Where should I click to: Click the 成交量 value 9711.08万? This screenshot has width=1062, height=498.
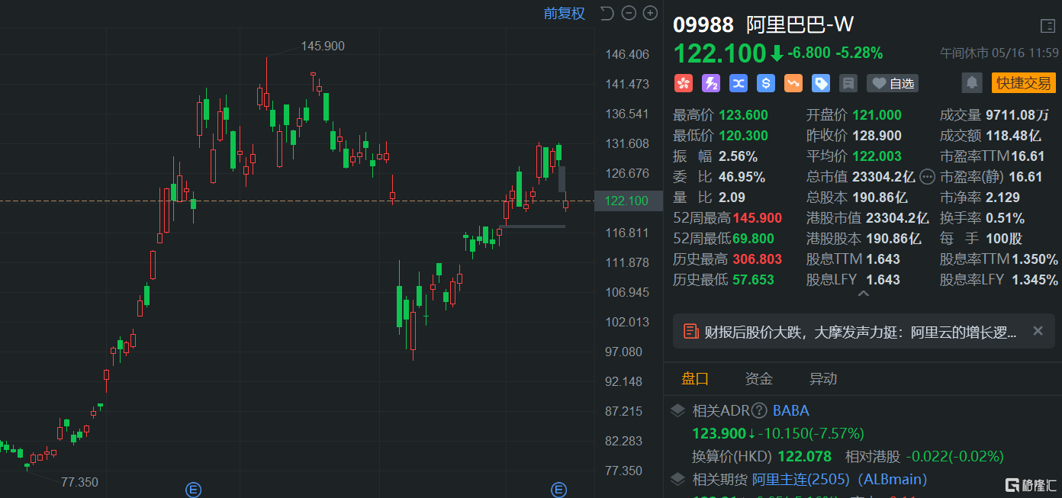pos(1018,115)
